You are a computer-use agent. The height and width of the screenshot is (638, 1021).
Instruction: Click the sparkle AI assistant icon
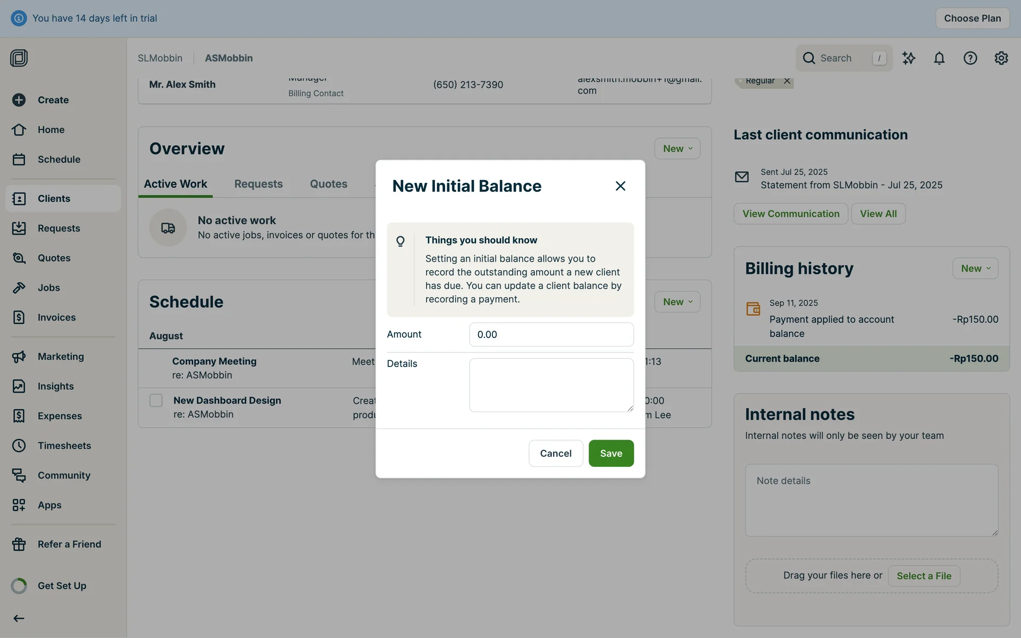909,58
